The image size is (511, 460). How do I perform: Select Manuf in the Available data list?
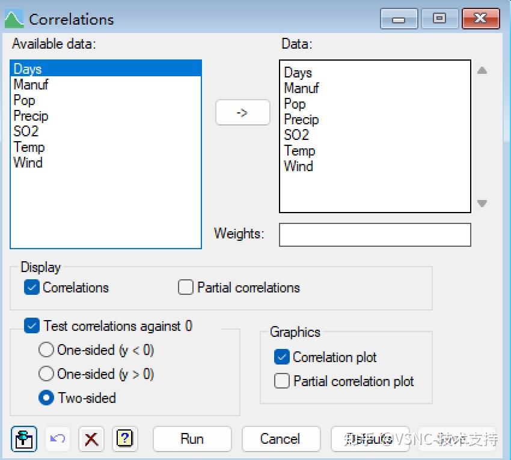pyautogui.click(x=30, y=85)
